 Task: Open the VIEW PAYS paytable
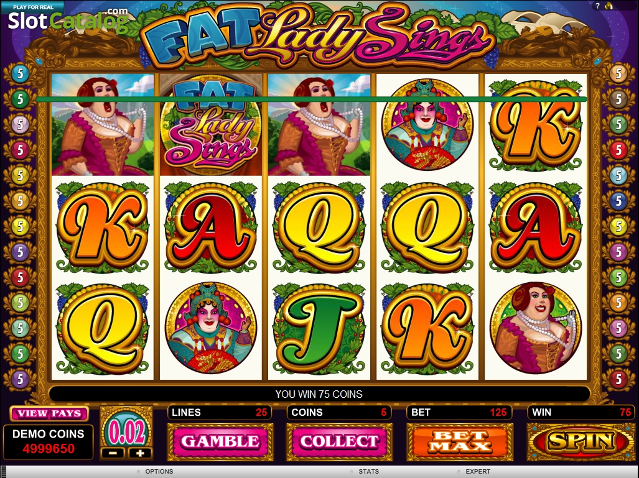49,413
